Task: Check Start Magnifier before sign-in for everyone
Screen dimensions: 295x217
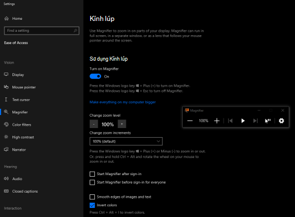Action: click(x=92, y=182)
